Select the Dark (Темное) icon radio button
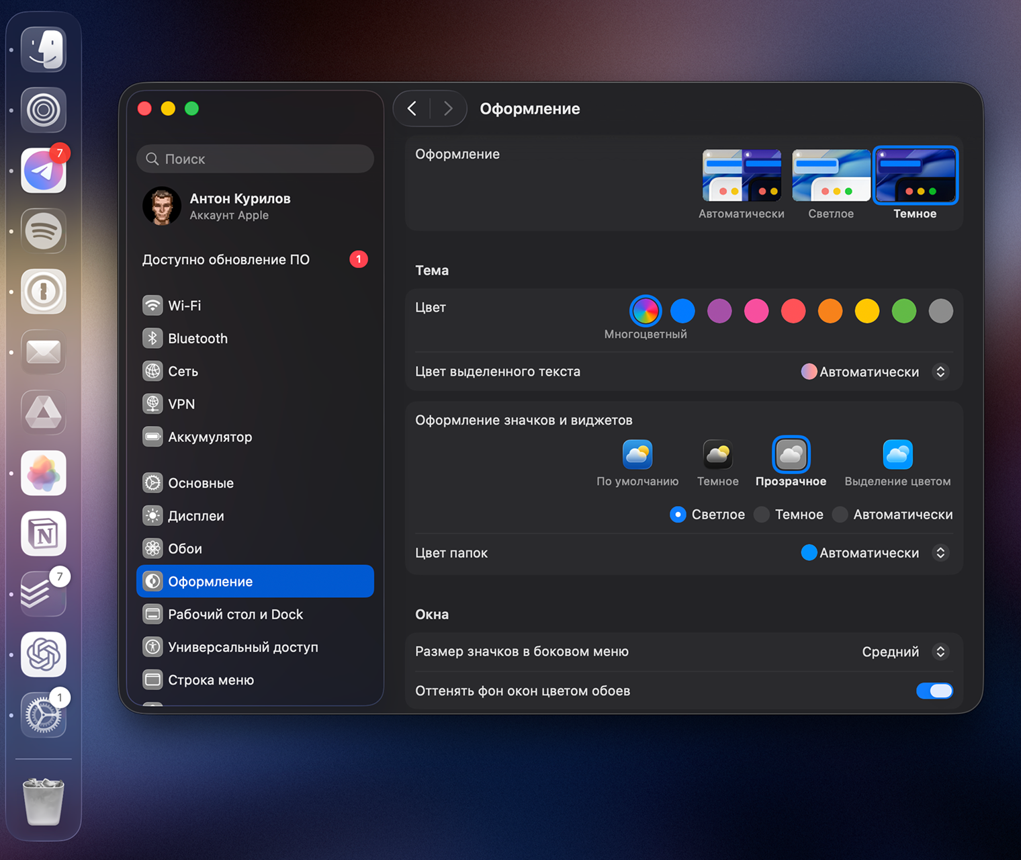The width and height of the screenshot is (1021, 860). pos(762,515)
